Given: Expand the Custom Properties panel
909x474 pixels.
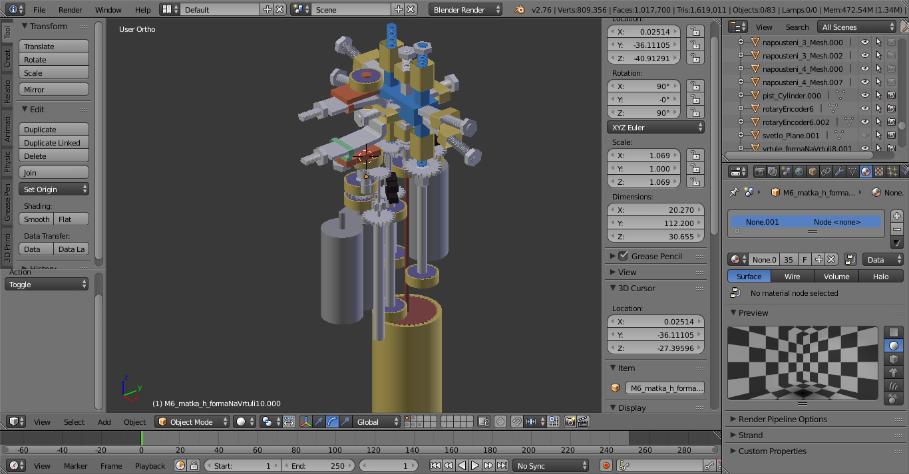Looking at the screenshot, I should [772, 451].
